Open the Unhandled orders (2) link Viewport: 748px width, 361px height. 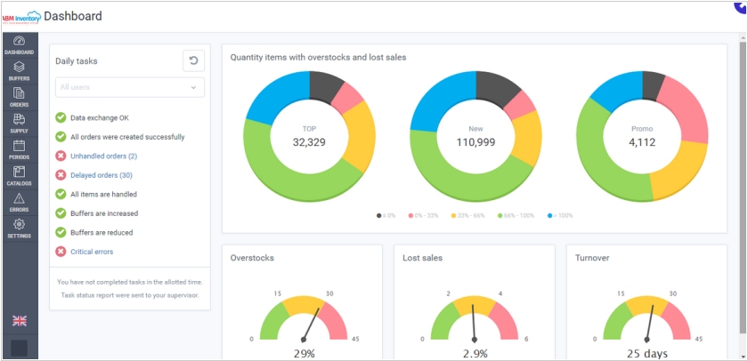pos(103,156)
